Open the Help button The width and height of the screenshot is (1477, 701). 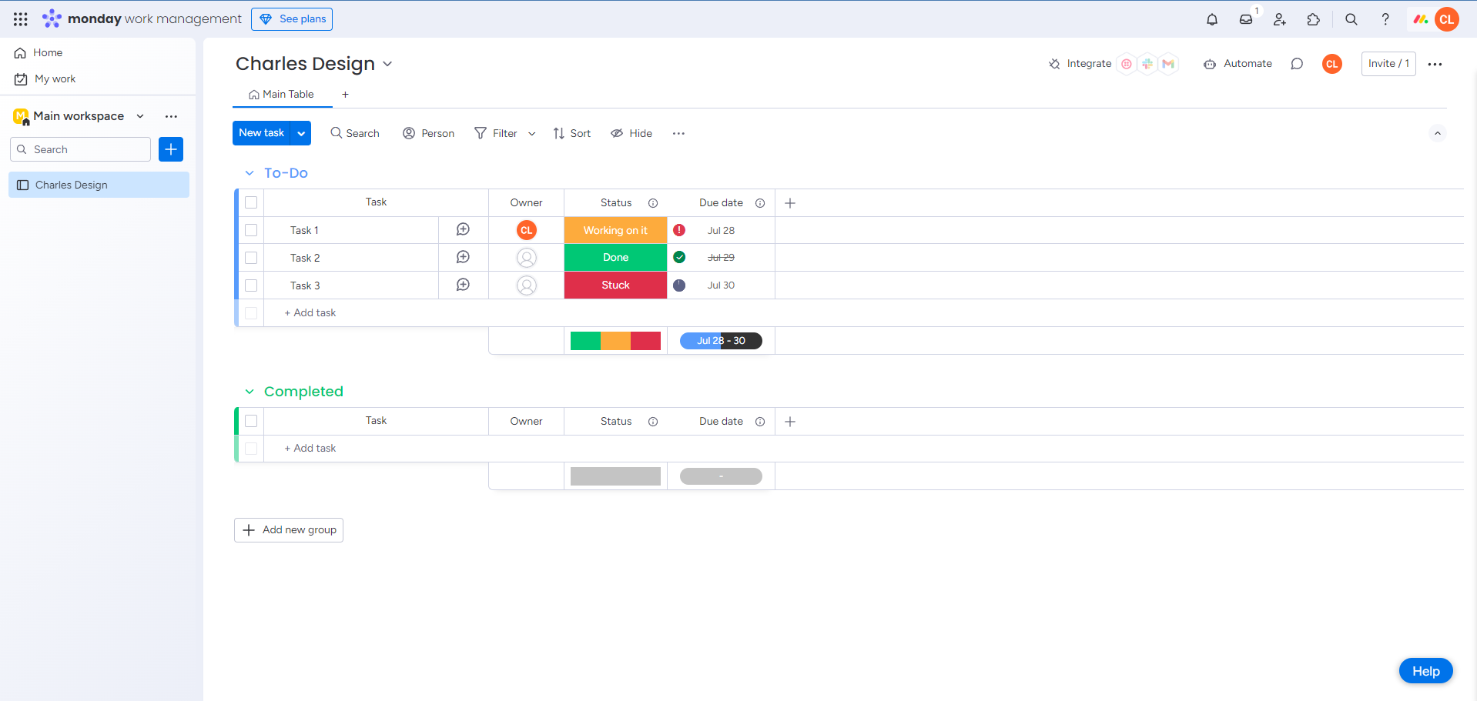(x=1426, y=671)
